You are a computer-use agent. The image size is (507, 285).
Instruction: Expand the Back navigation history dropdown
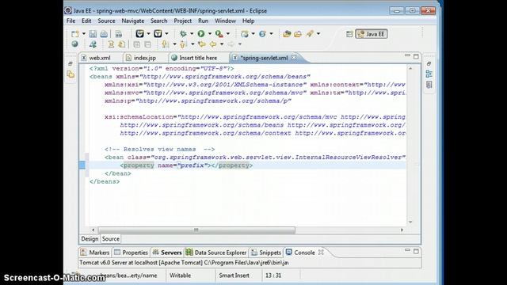222,44
